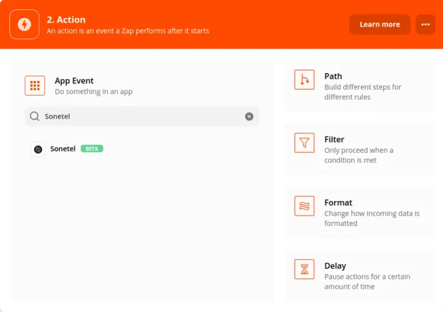Click the App Event heading
This screenshot has height=312, width=443.
click(x=74, y=81)
